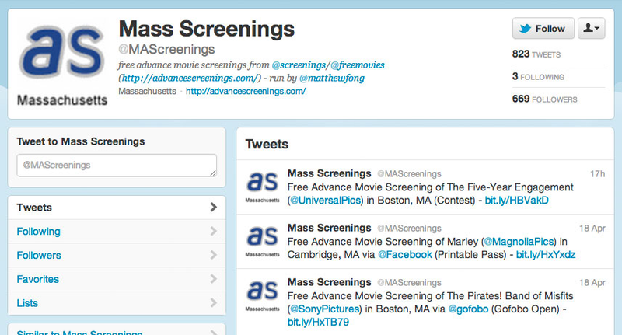Viewport: 622px width, 335px height.
Task: Open the bit.ly/HBVakD link
Action: click(516, 201)
